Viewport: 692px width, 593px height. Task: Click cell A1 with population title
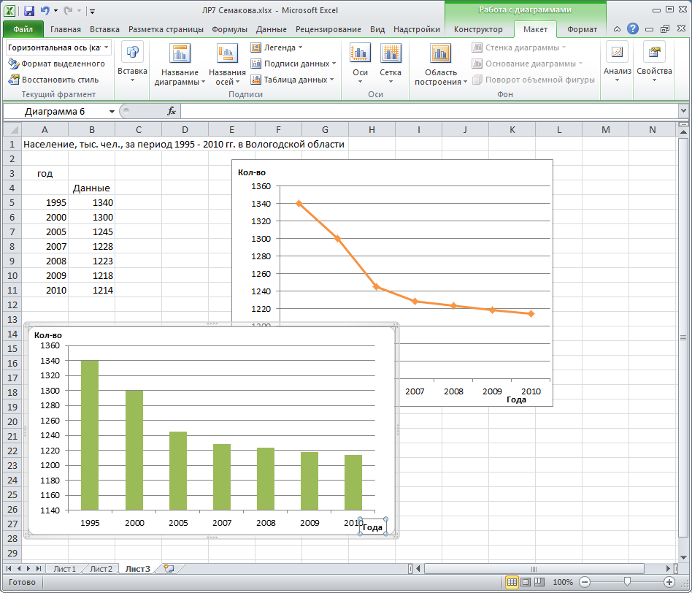45,145
